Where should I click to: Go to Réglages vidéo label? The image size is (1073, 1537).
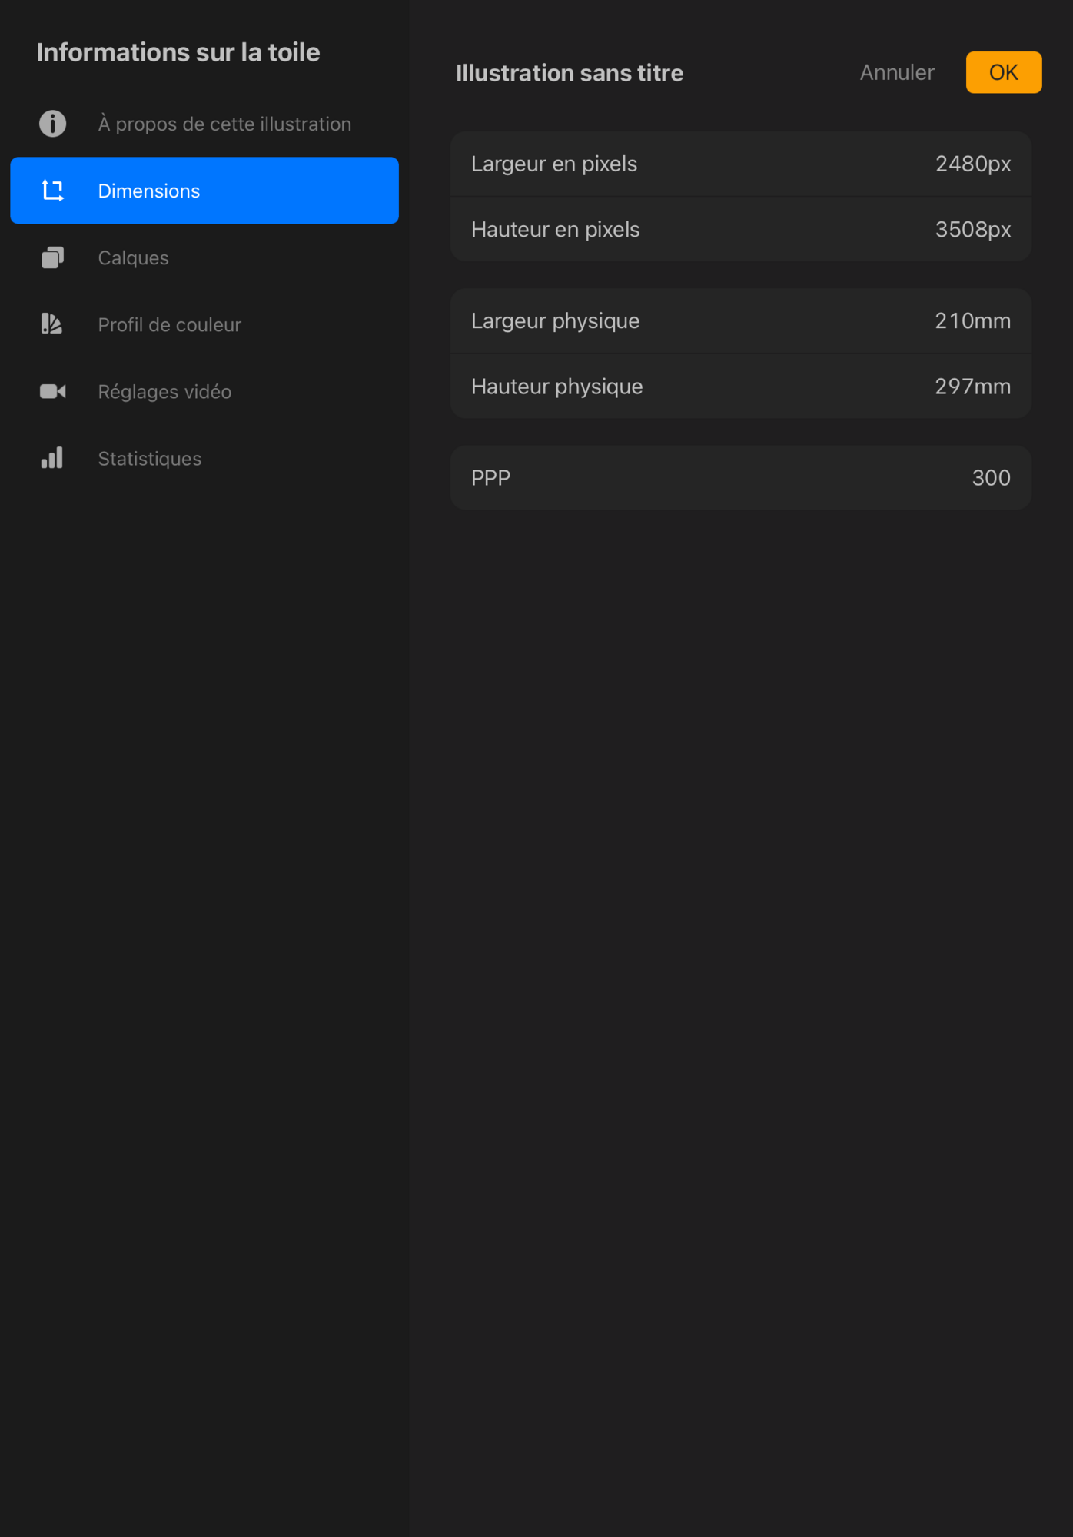click(x=164, y=391)
